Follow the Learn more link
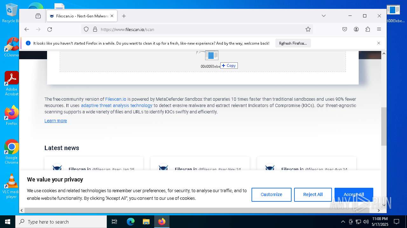The image size is (407, 228). tap(56, 121)
